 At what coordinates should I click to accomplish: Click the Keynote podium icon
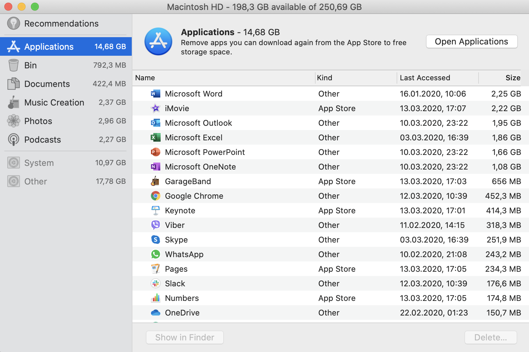click(155, 210)
